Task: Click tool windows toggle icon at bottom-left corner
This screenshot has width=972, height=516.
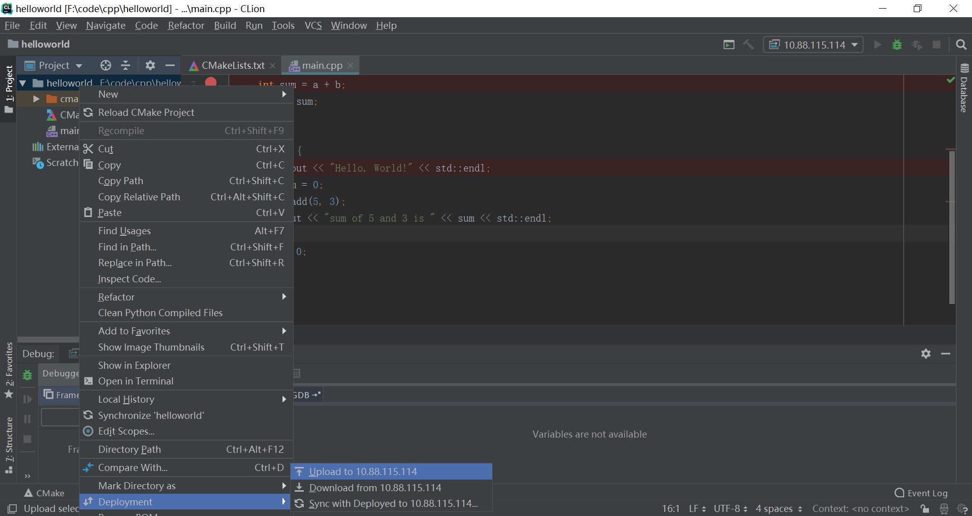Action: click(x=12, y=508)
